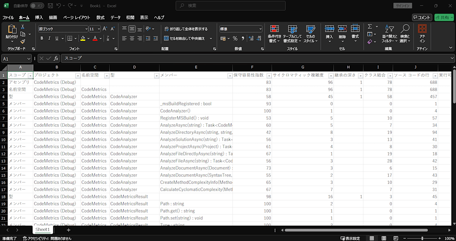
Task: Click the orientation (angled text) icon
Action: [x=149, y=29]
